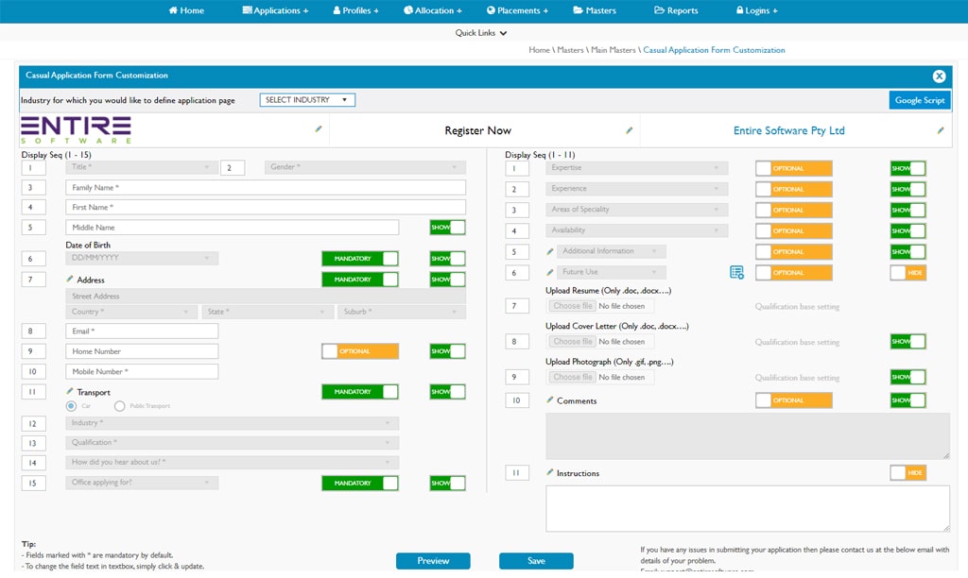Toggle Date of Birth Mandatory switch
968x578 pixels.
[359, 259]
